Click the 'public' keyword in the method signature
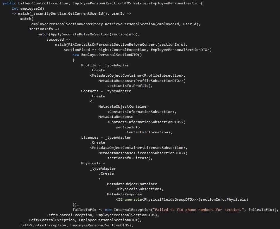 9,3
